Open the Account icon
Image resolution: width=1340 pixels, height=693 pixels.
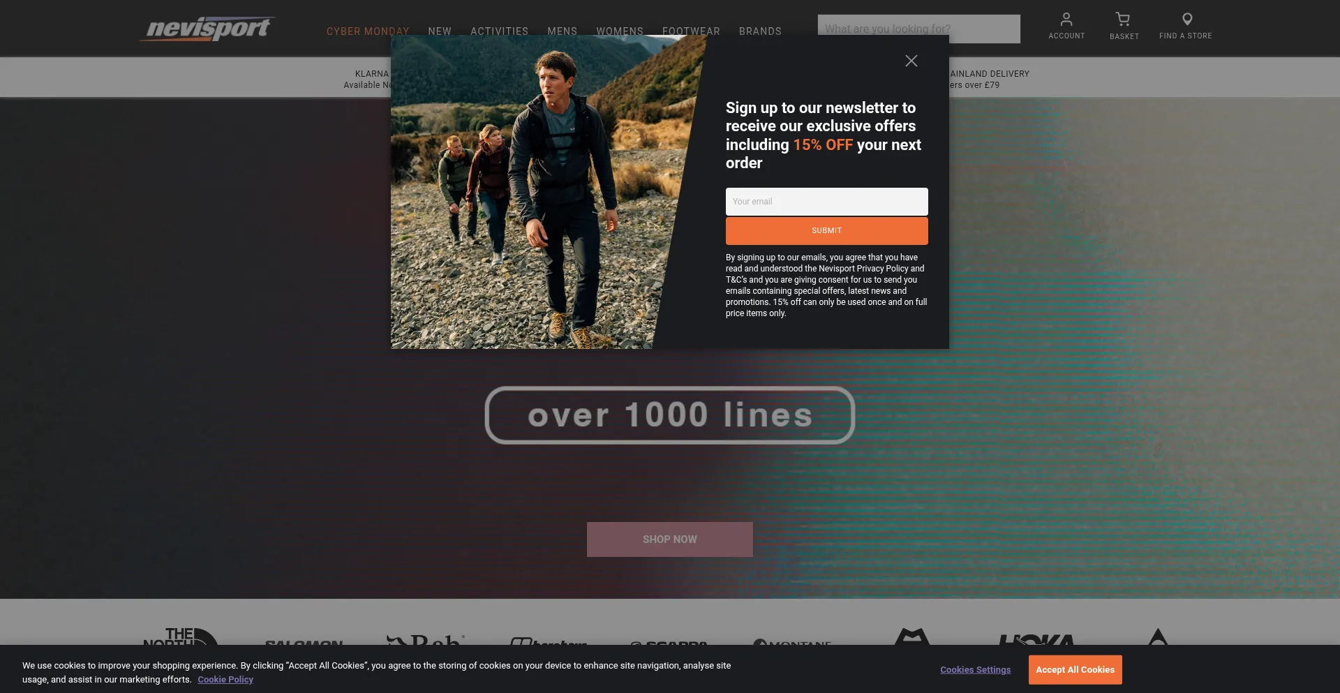coord(1066,20)
